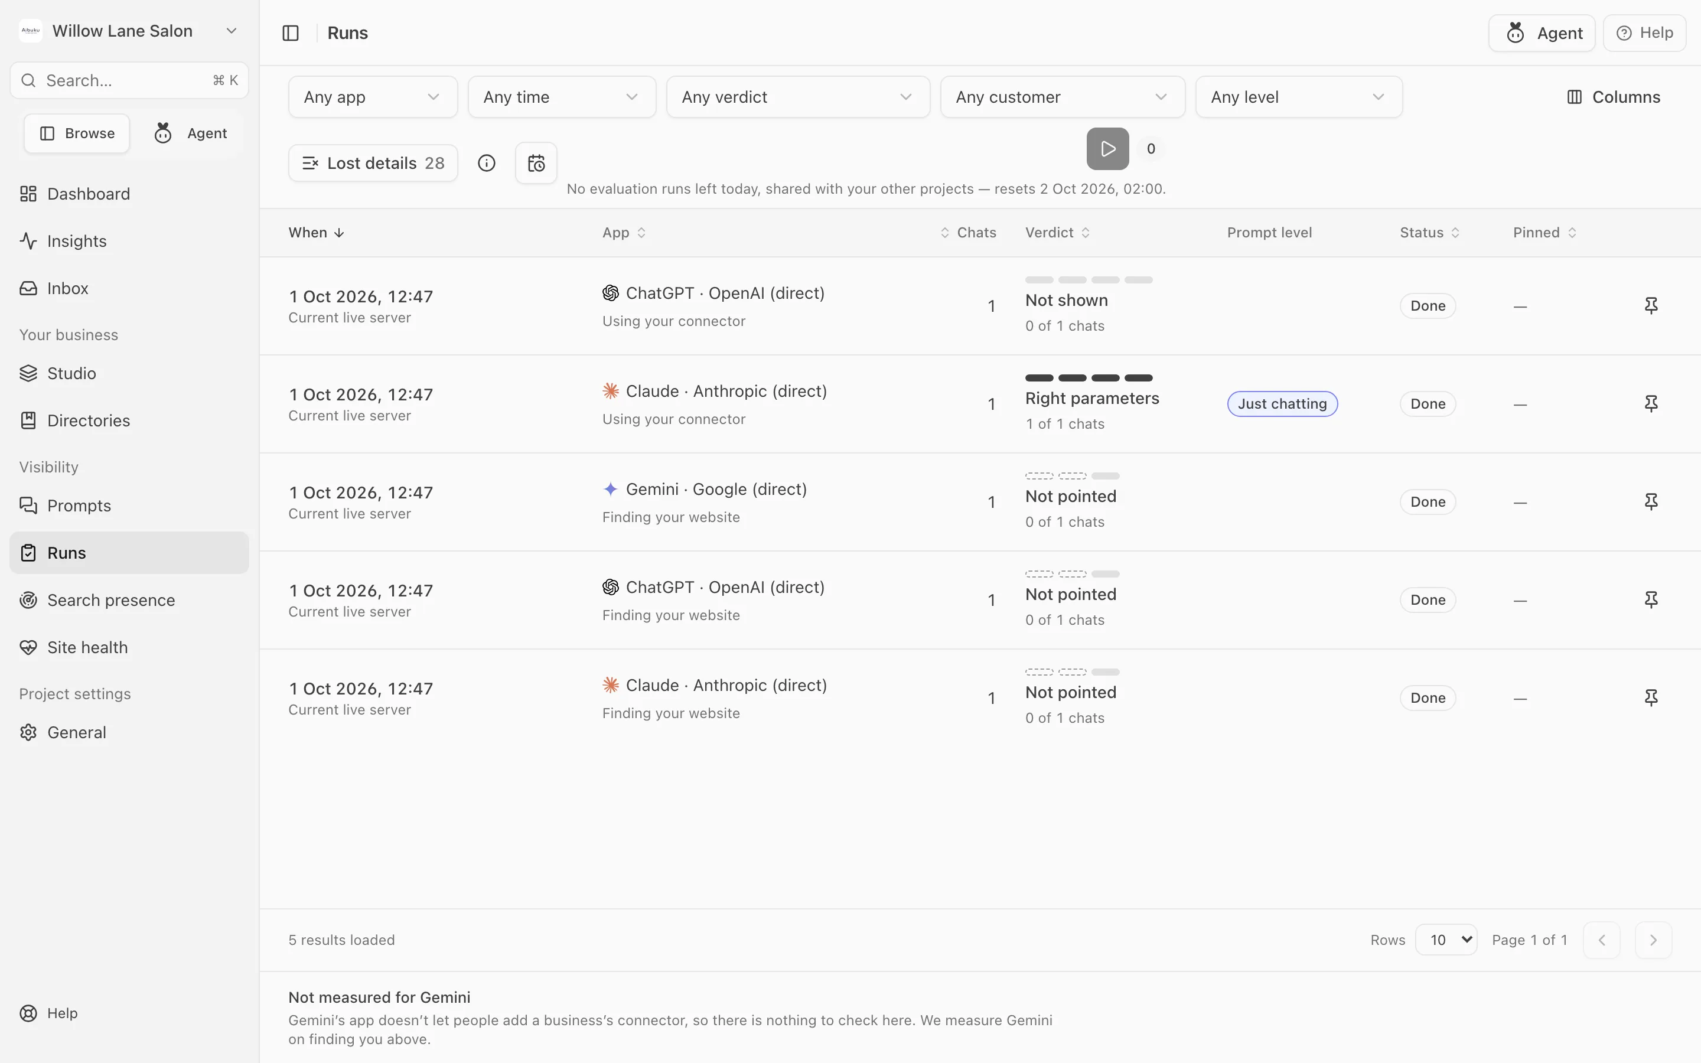Sort by the Verdict column header
Screen dimensions: 1701x1063
click(1057, 233)
